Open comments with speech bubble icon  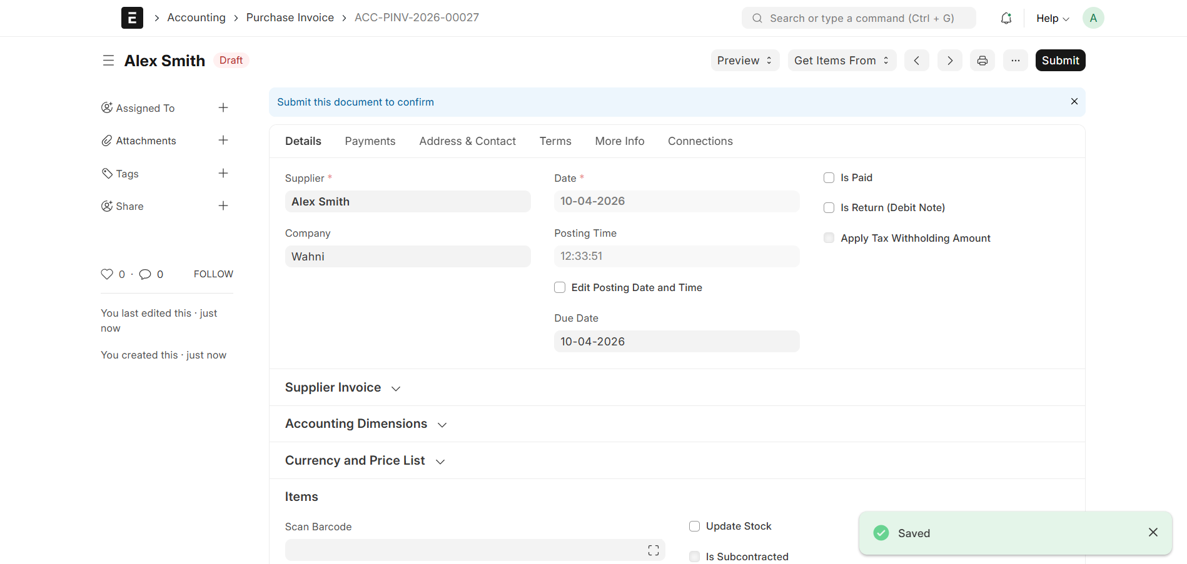tap(145, 274)
